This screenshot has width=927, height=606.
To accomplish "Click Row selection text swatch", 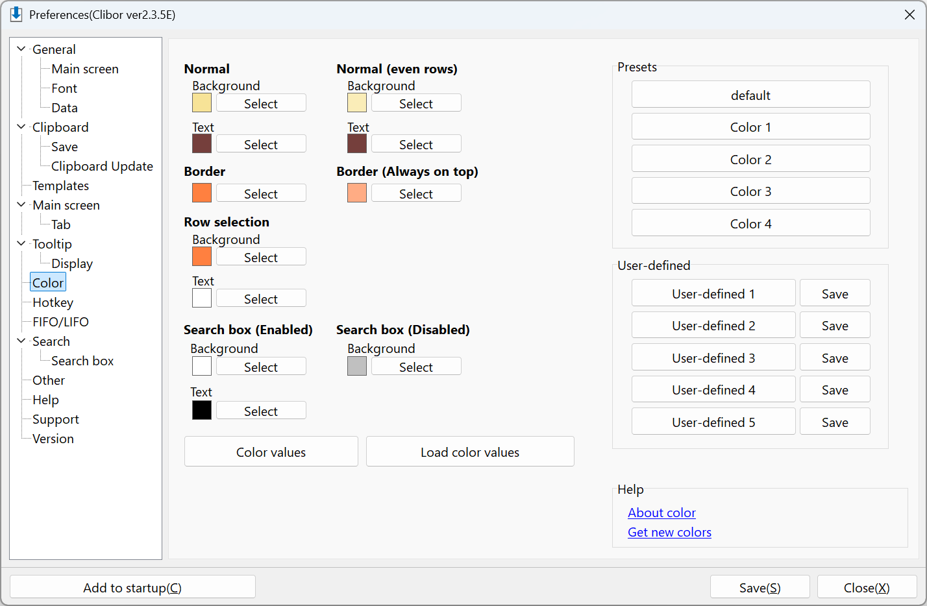I will pyautogui.click(x=202, y=298).
